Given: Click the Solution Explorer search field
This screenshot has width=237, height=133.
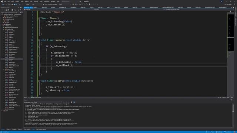Looking at the screenshot, I should coord(11,12).
